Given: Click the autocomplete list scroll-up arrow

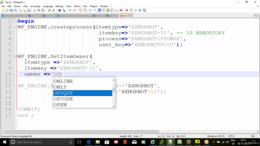Looking at the screenshot, I should [x=114, y=80].
